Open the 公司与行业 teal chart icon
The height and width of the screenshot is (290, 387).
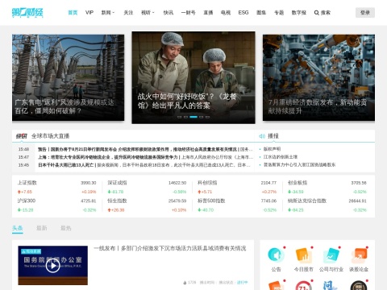pos(331,255)
